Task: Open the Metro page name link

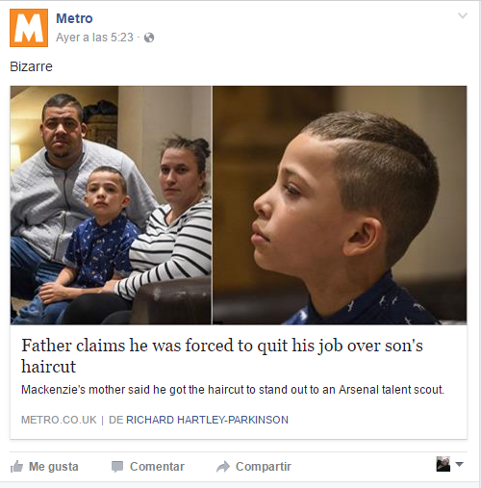Action: click(74, 18)
